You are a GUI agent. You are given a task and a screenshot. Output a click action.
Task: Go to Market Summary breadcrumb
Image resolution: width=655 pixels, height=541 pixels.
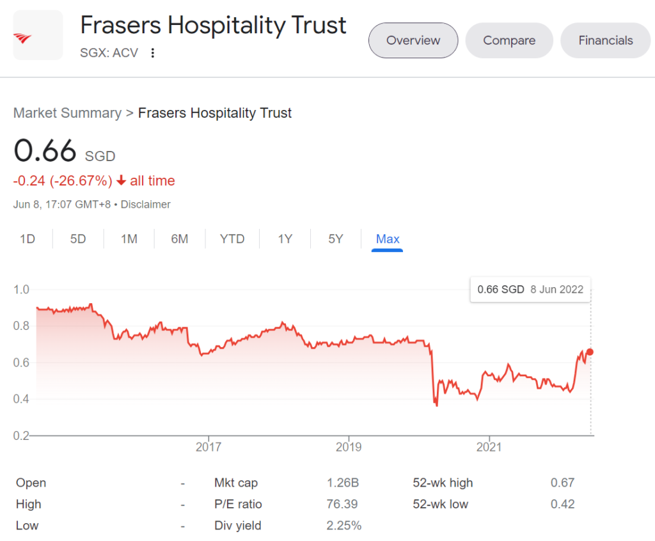coord(67,113)
